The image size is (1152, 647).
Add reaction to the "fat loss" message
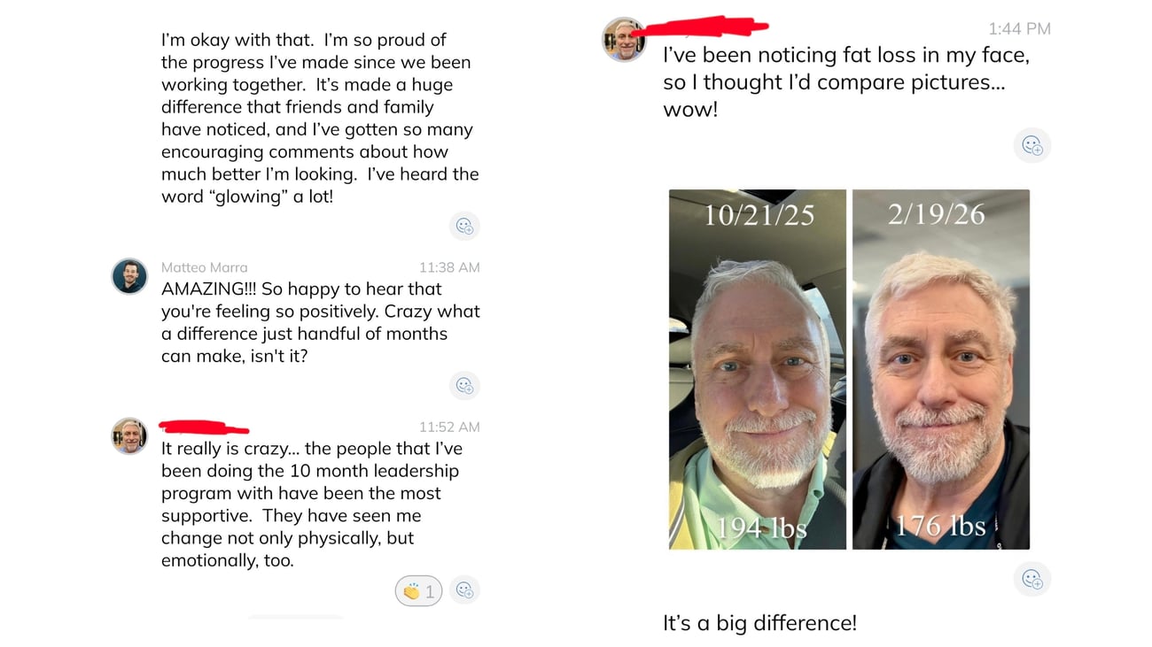(1031, 145)
